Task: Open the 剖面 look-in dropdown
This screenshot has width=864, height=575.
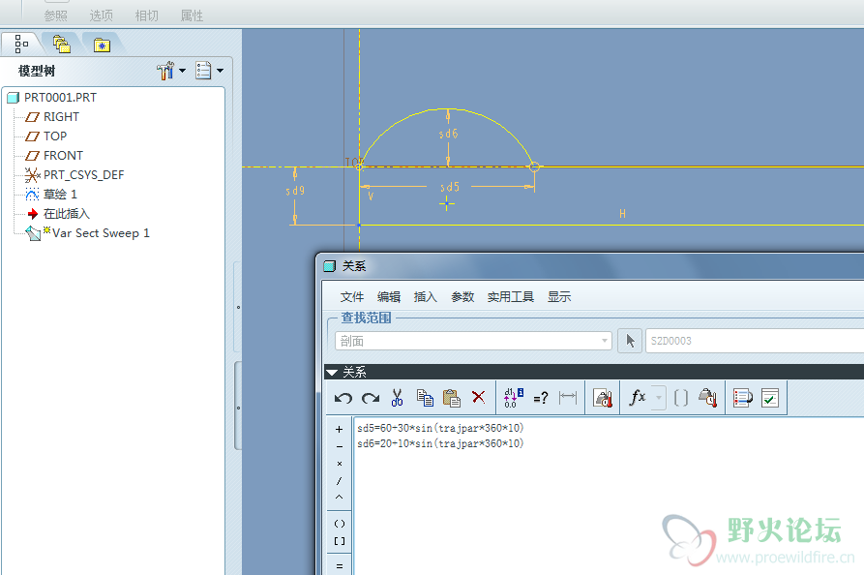Action: [473, 341]
